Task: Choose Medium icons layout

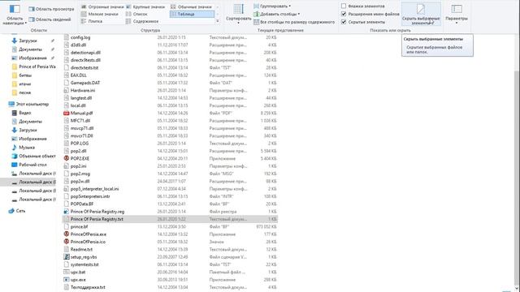Action: click(x=192, y=6)
